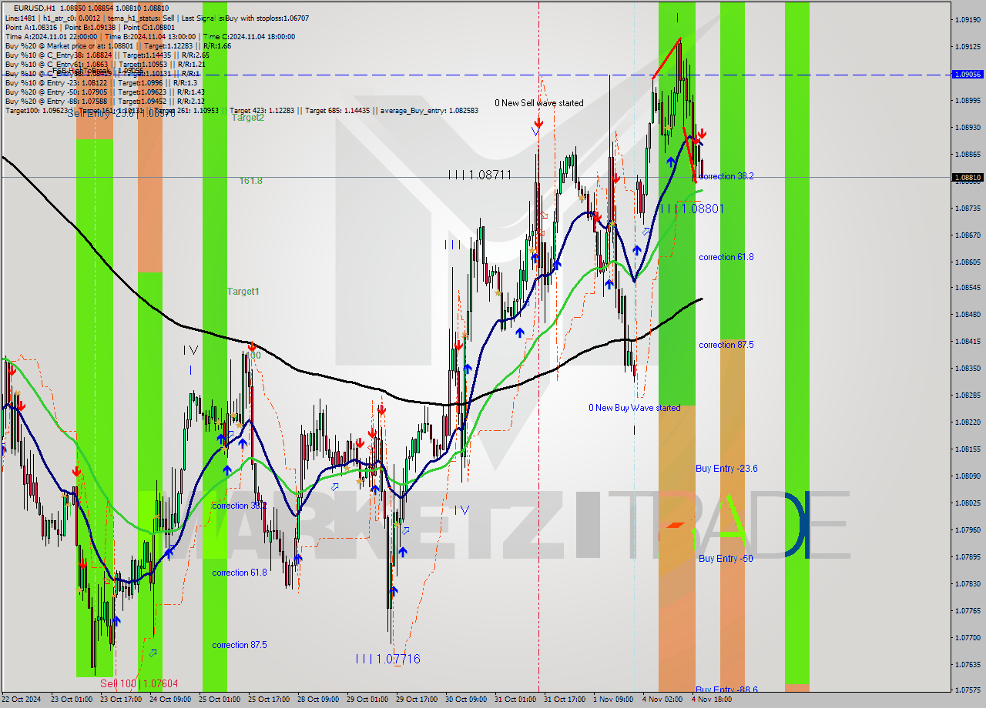Select the 1.08350 price axis label
Viewport: 986px width, 708px height.
(968, 369)
